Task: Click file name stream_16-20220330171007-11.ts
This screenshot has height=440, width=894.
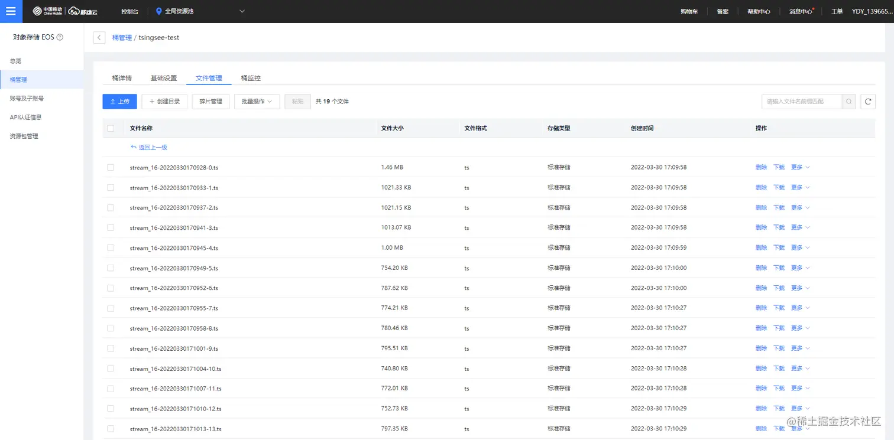Action: (176, 389)
